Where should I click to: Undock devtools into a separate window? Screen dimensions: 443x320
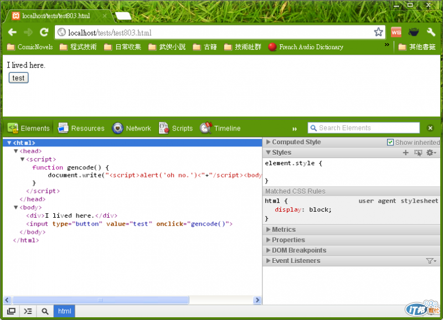click(11, 311)
